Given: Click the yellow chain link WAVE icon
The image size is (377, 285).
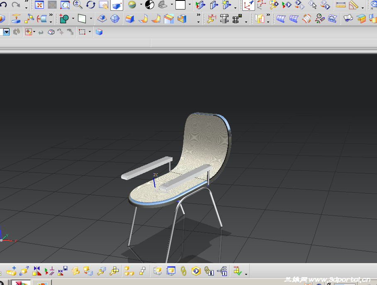Looking at the screenshot, I should (x=183, y=271).
